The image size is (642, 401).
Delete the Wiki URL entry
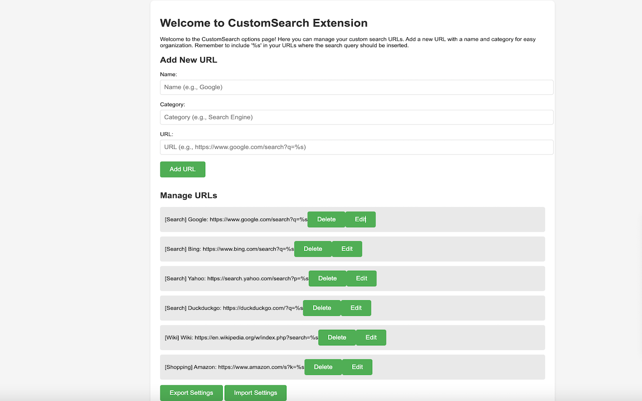337,337
